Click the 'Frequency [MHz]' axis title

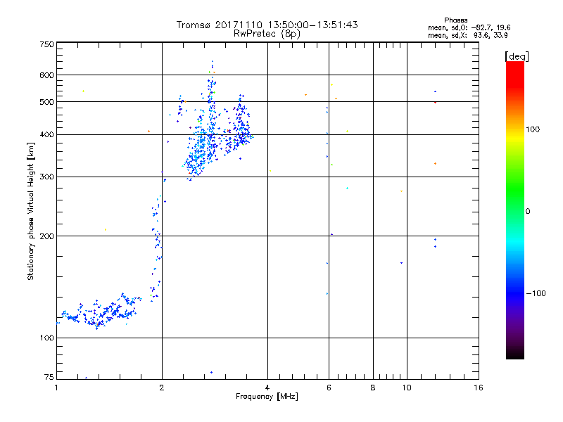point(267,397)
